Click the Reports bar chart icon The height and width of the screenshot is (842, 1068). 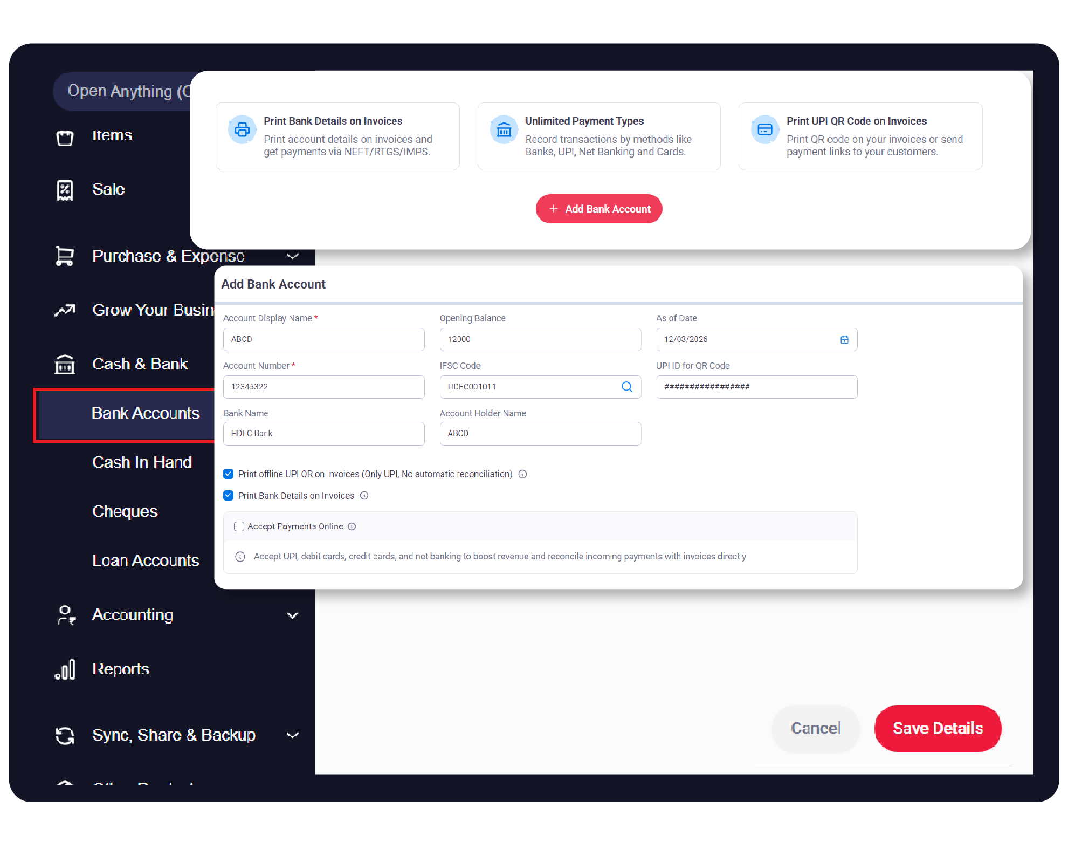[x=65, y=669]
